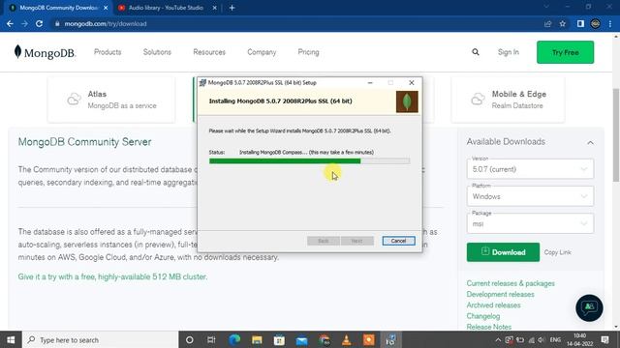This screenshot has width=620, height=348.
Task: Collapse the Available Downloads section
Action: [x=590, y=142]
